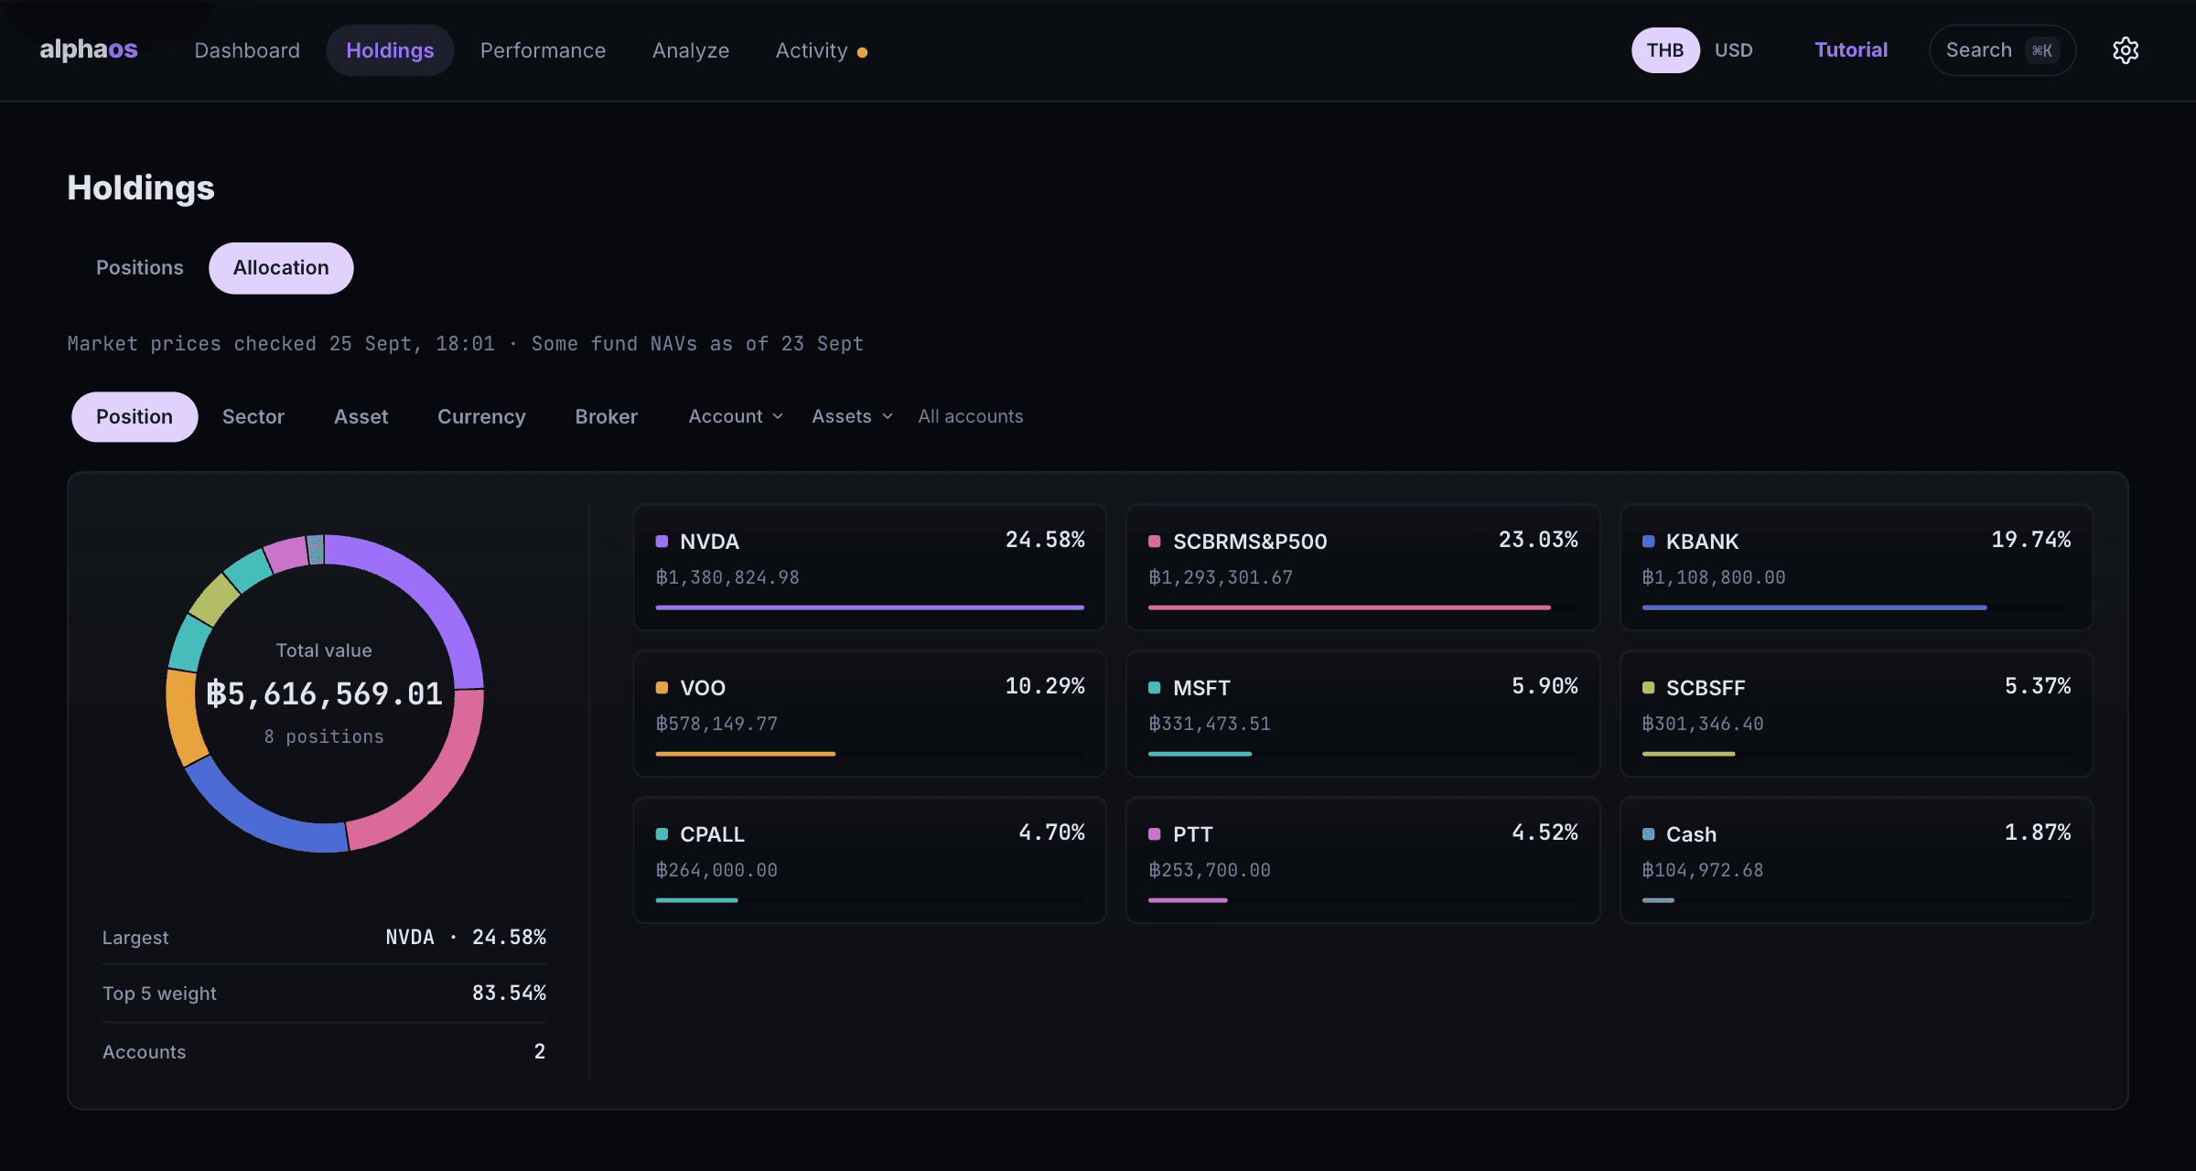Click the "8 positions" label
The image size is (2196, 1171).
[x=325, y=736]
